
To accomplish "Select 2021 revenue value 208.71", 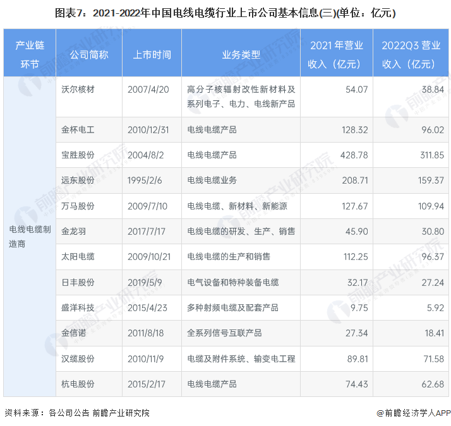I will coord(355,180).
